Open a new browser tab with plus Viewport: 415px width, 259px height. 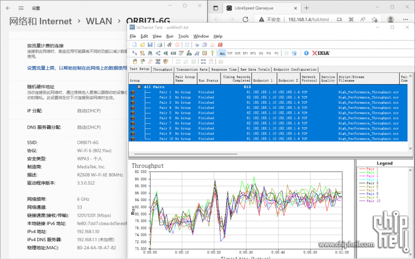pyautogui.click(x=307, y=8)
